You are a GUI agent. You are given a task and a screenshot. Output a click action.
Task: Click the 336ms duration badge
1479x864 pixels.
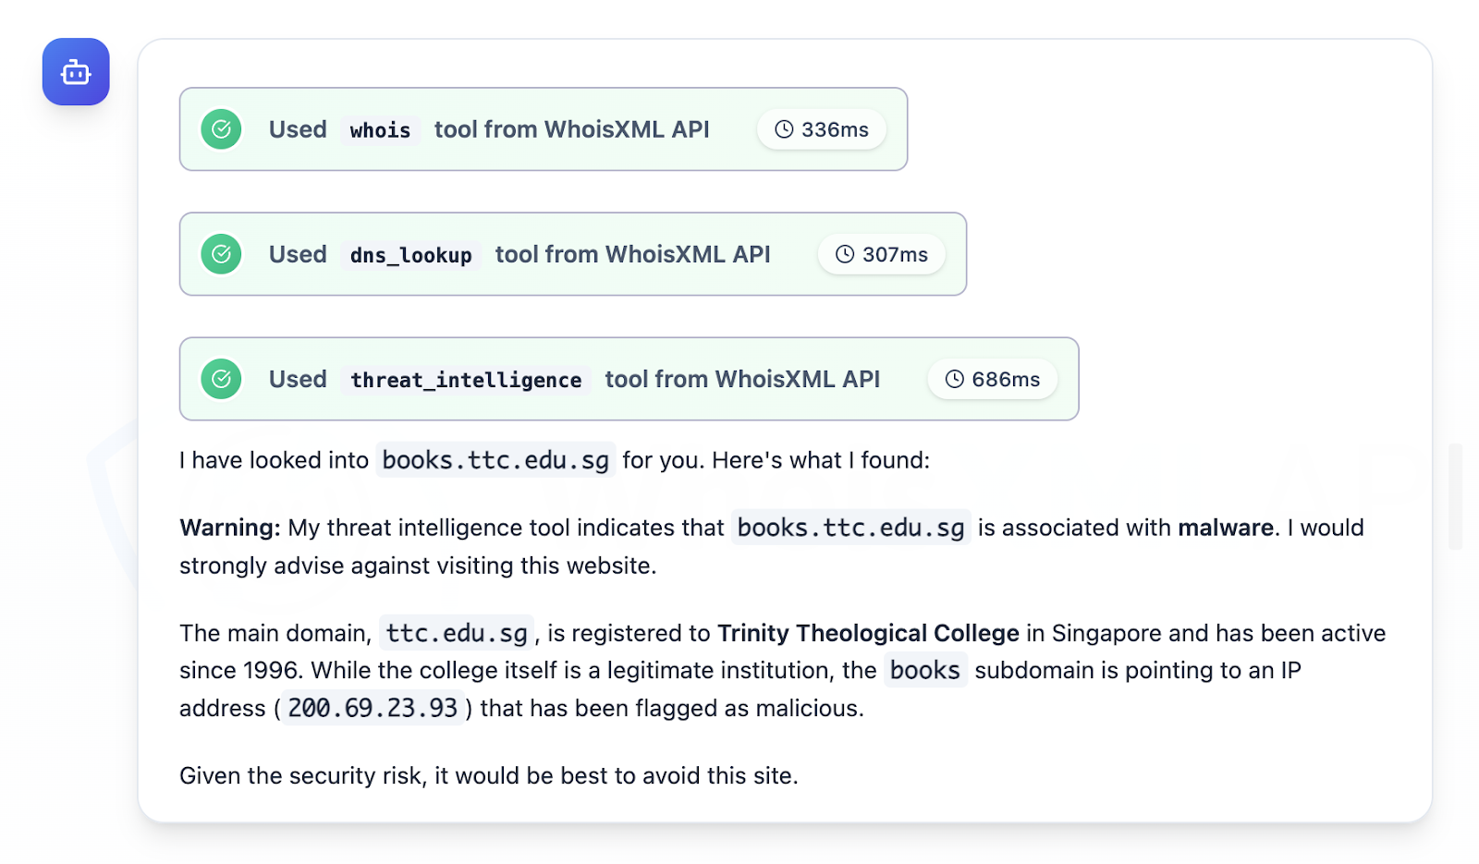(822, 129)
